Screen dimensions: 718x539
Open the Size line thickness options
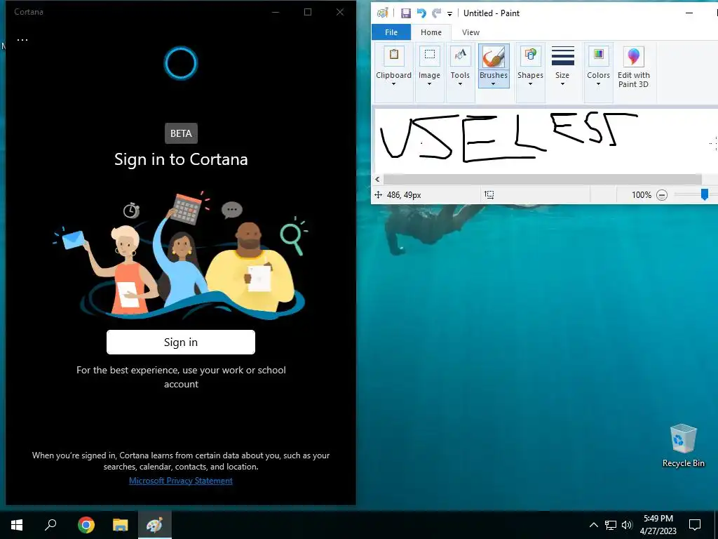562,67
